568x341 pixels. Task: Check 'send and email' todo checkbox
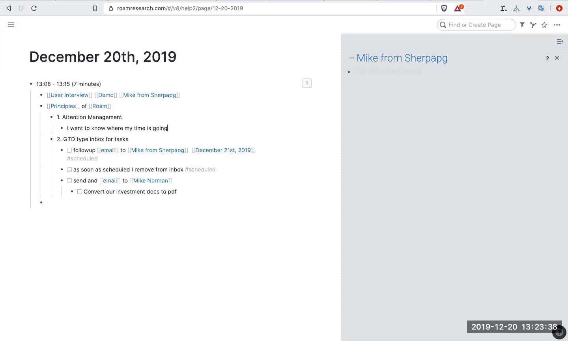tap(69, 181)
